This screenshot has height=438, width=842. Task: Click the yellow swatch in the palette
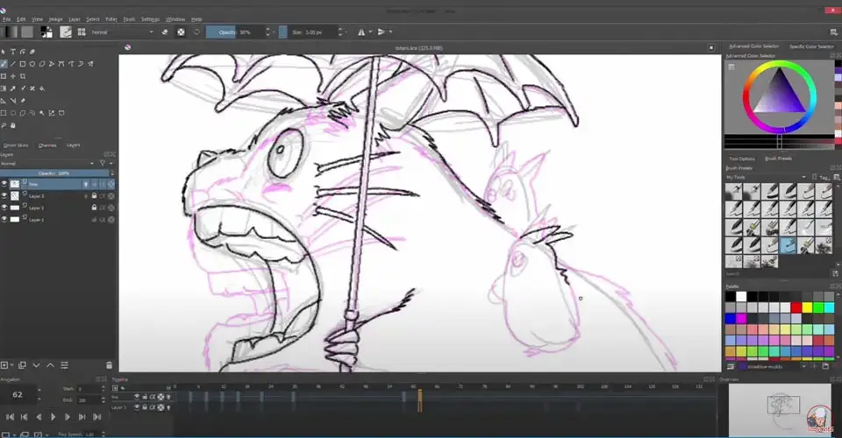(807, 307)
